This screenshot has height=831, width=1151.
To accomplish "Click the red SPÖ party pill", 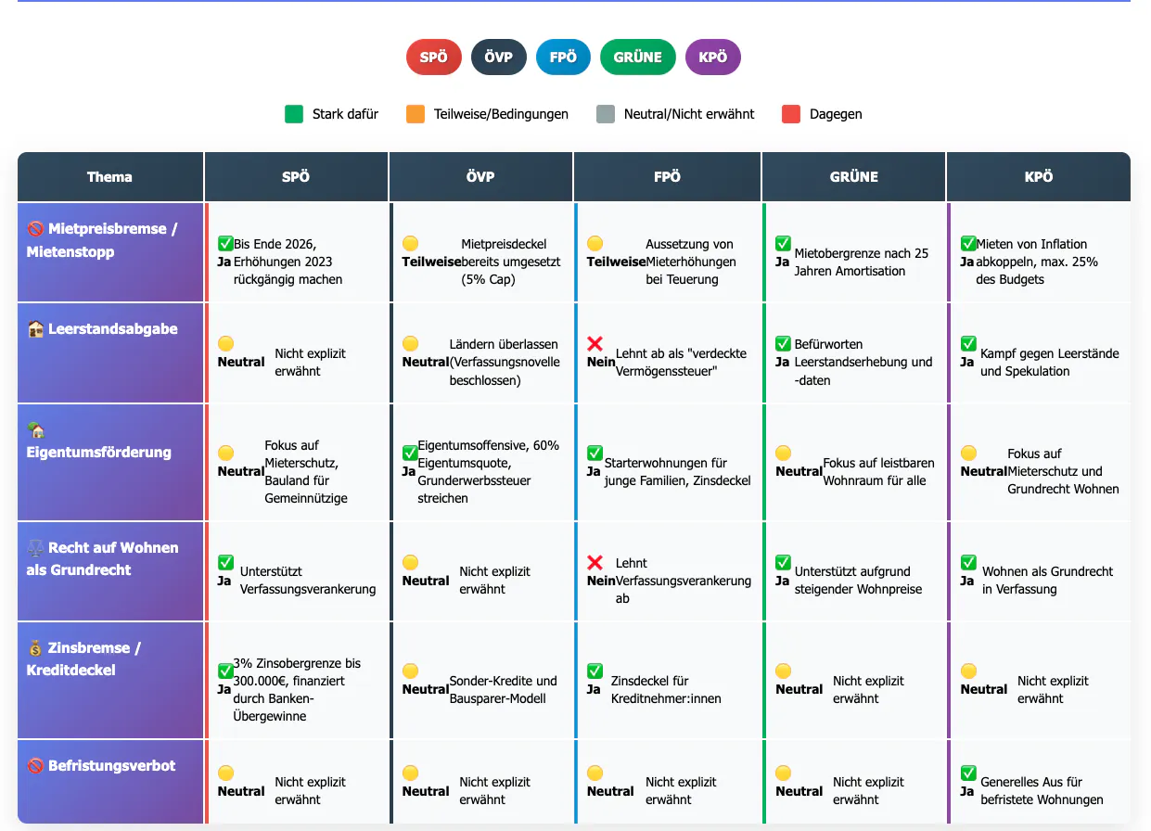I will [x=434, y=58].
